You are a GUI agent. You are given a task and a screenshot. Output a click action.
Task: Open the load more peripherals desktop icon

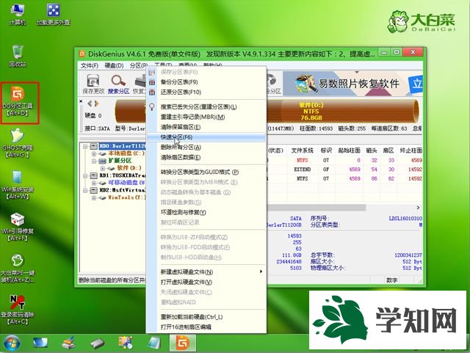click(x=54, y=14)
